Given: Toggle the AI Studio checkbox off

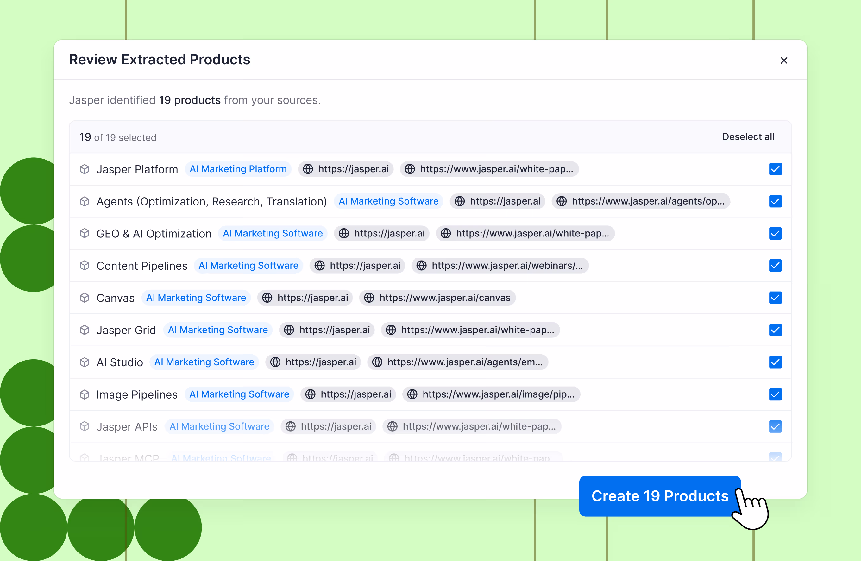Looking at the screenshot, I should 775,362.
